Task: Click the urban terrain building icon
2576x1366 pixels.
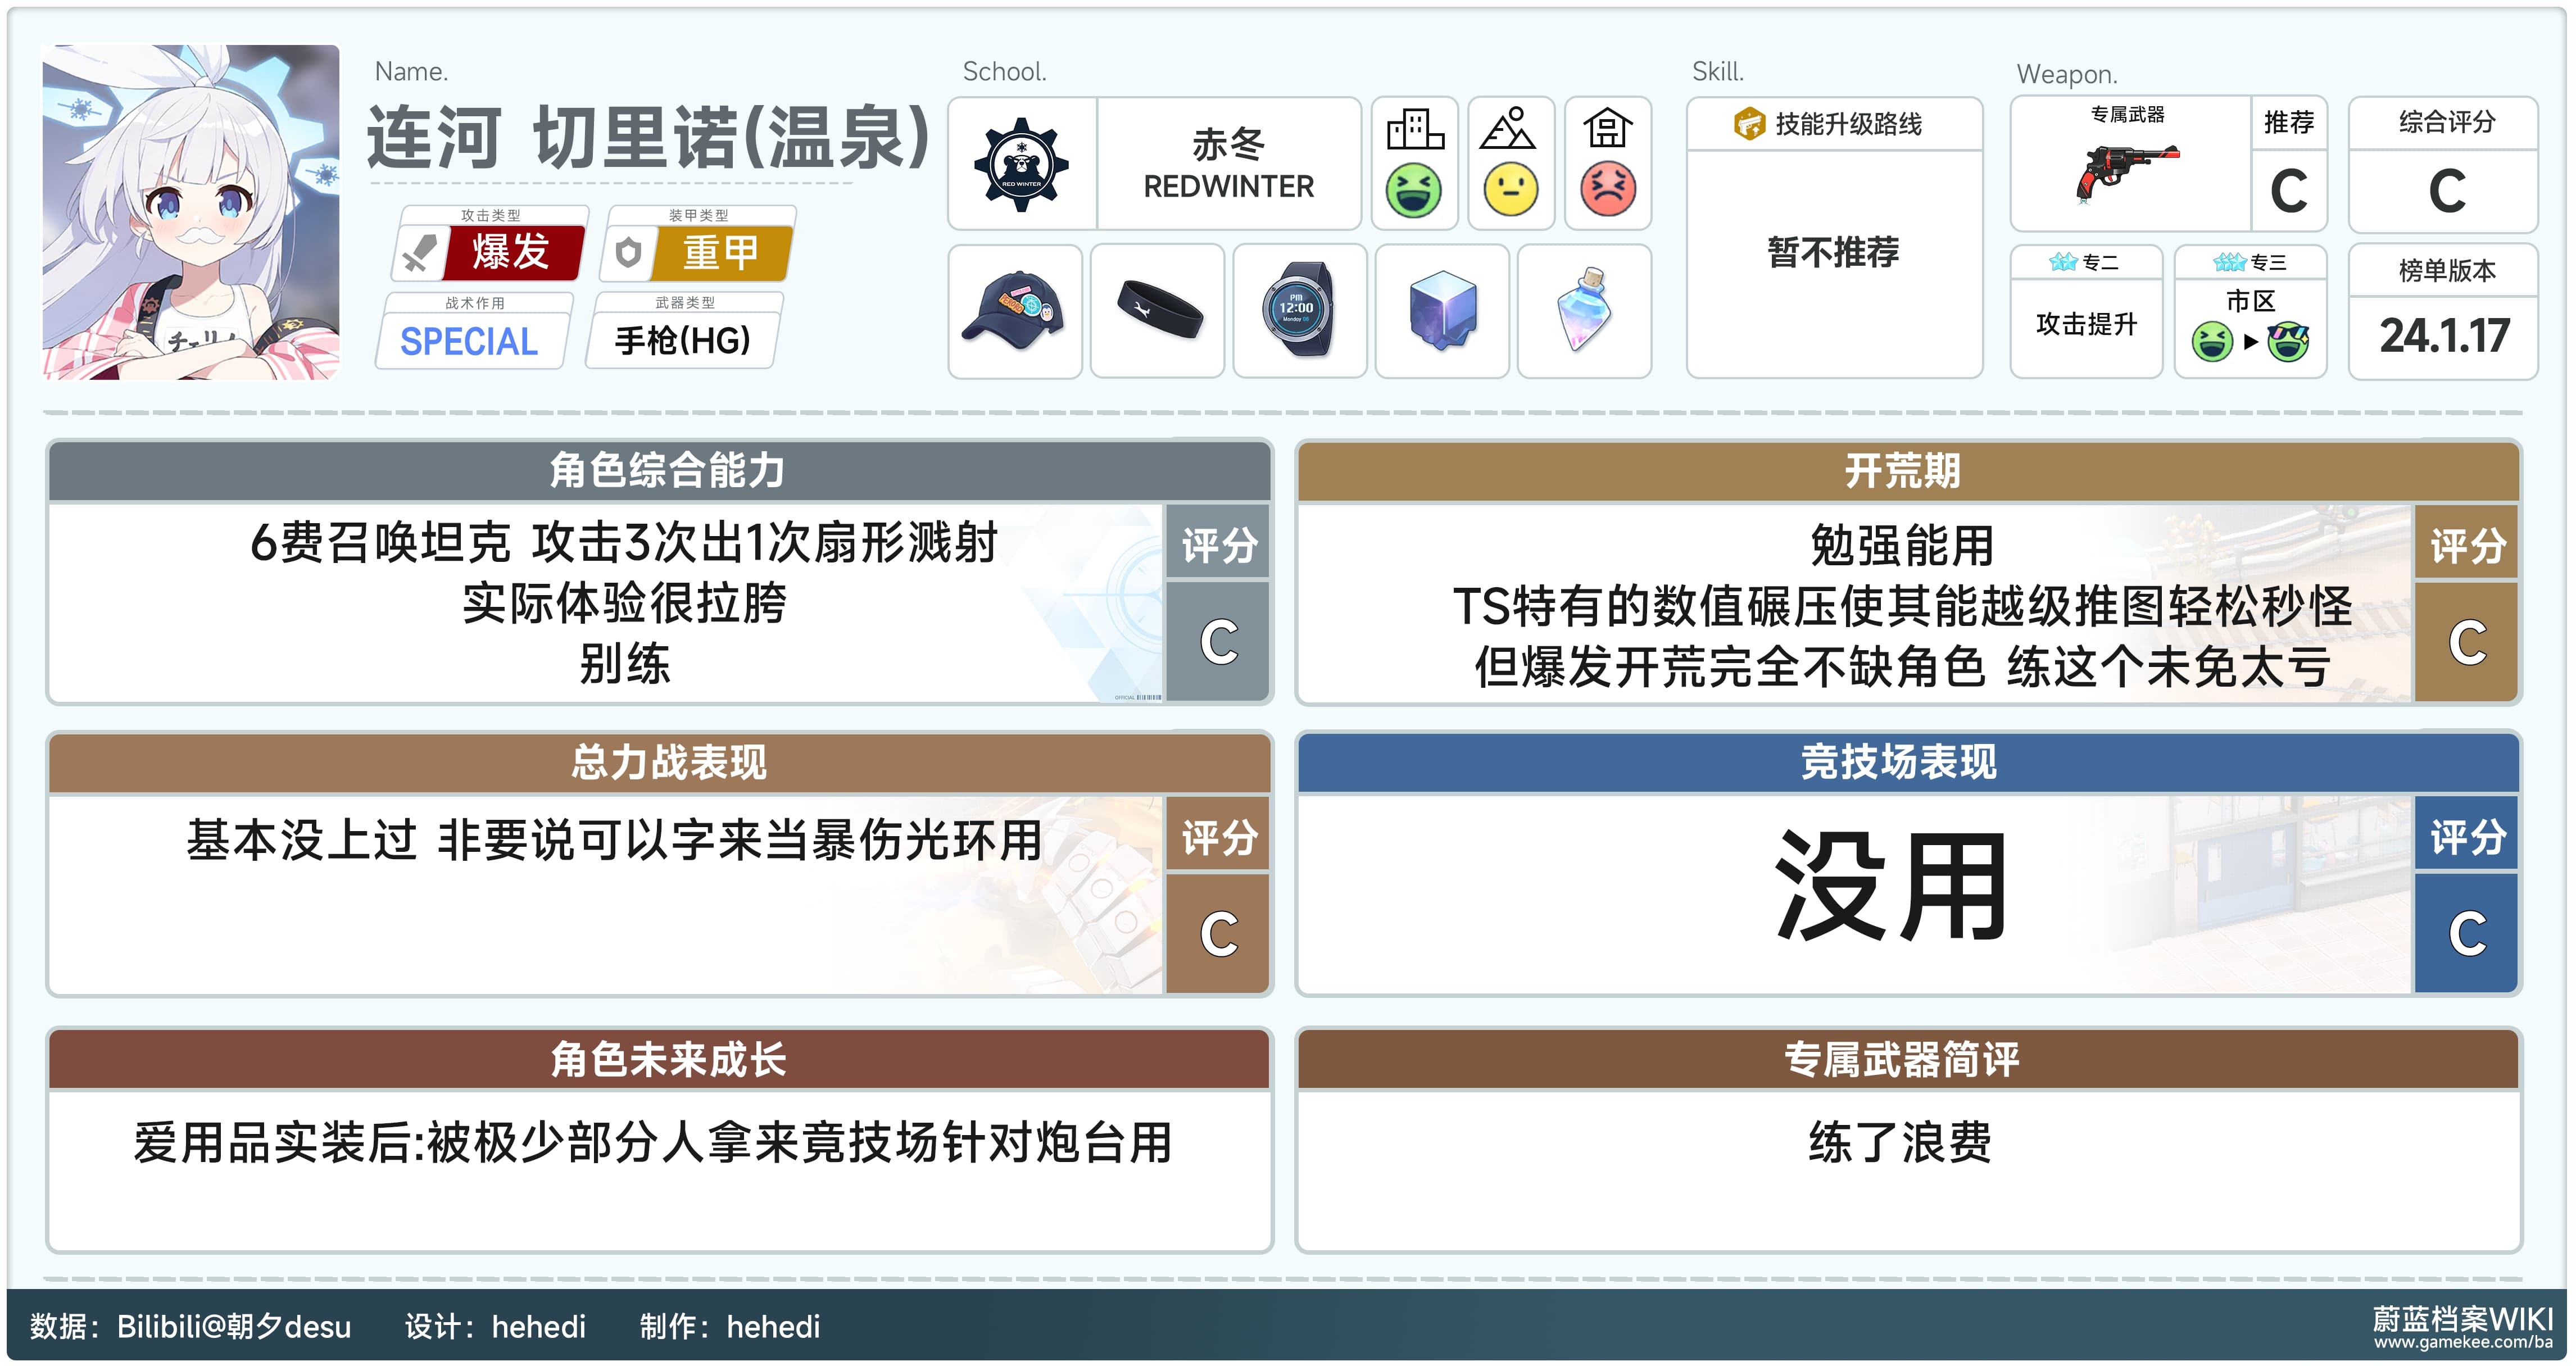Action: coord(1415,129)
